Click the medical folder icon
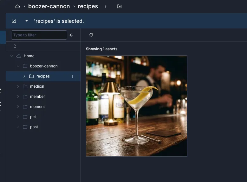 coord(25,86)
